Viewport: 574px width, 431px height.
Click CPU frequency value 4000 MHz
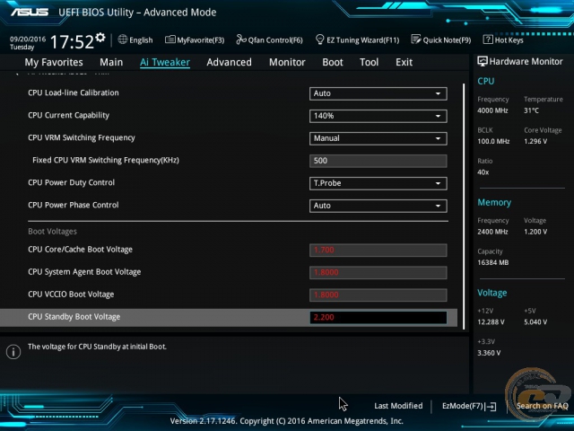coord(492,110)
